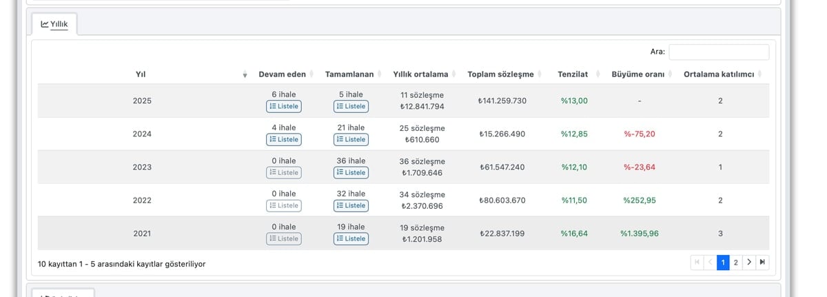Open the Yıllık tab
Image resolution: width=827 pixels, height=297 pixels.
coord(54,24)
